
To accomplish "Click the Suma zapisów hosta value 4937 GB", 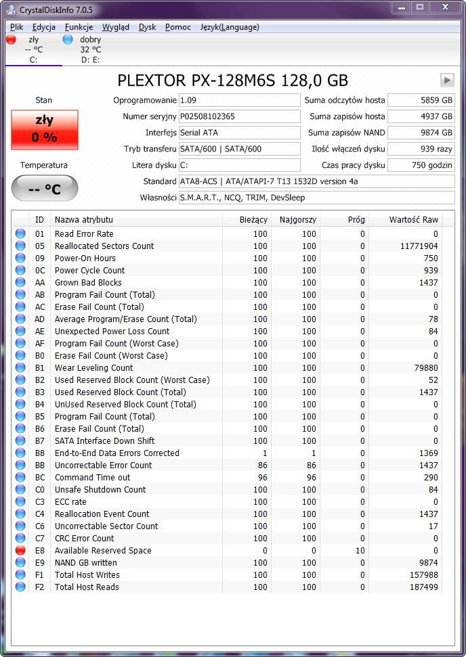I will [421, 116].
